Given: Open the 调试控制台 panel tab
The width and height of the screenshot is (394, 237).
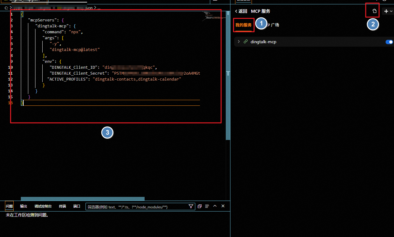Looking at the screenshot, I should click(x=43, y=206).
